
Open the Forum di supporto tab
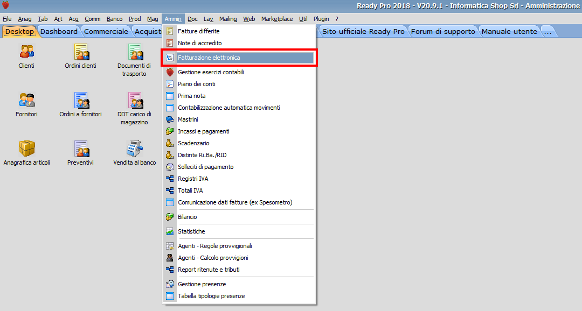pyautogui.click(x=443, y=32)
